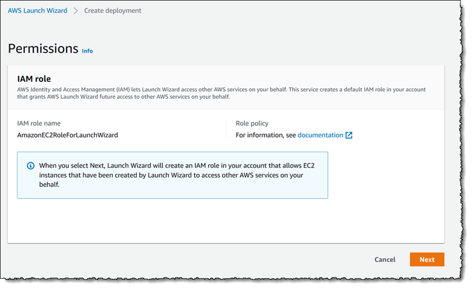Click the IAM role name label
This screenshot has height=289, width=472.
pos(39,123)
